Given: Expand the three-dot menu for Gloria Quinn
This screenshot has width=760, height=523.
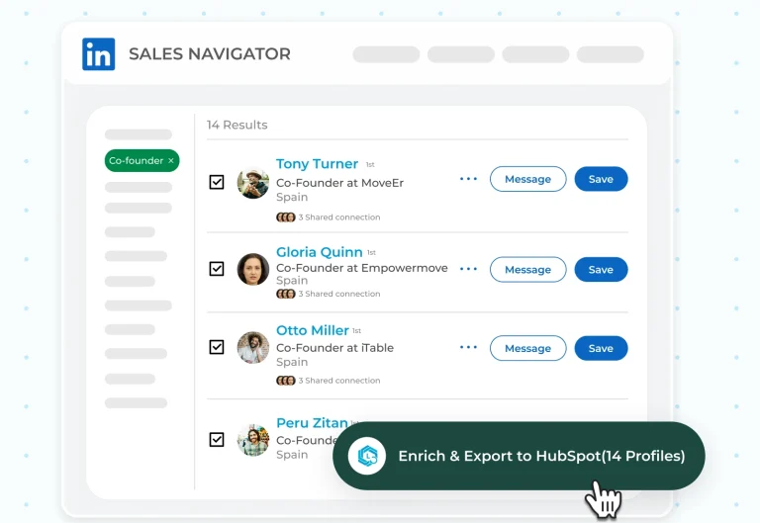Looking at the screenshot, I should click(468, 269).
